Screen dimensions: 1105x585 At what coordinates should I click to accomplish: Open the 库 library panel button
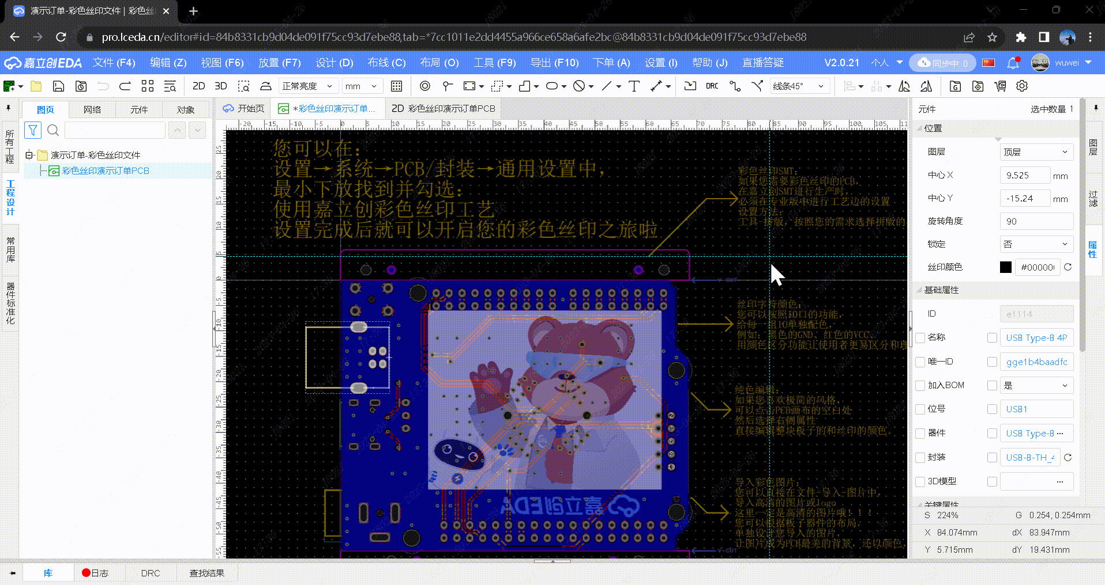[48, 573]
